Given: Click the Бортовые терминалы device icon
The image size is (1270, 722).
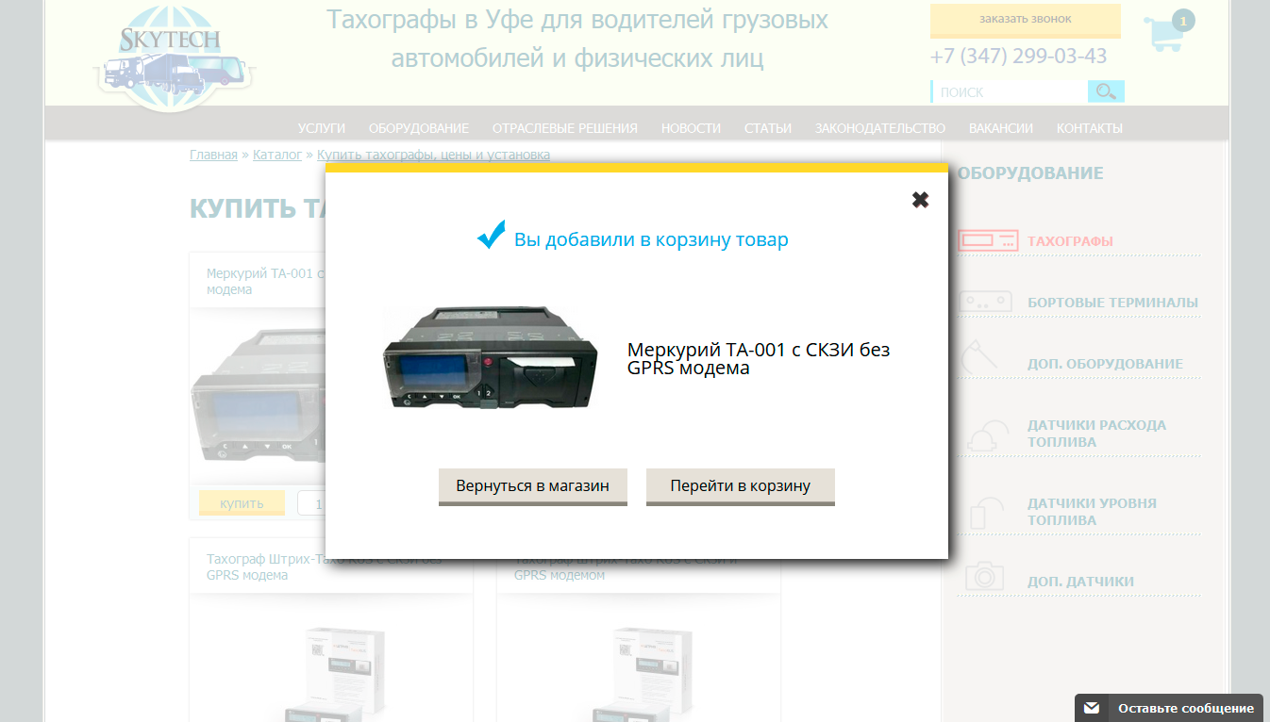Looking at the screenshot, I should tap(985, 303).
